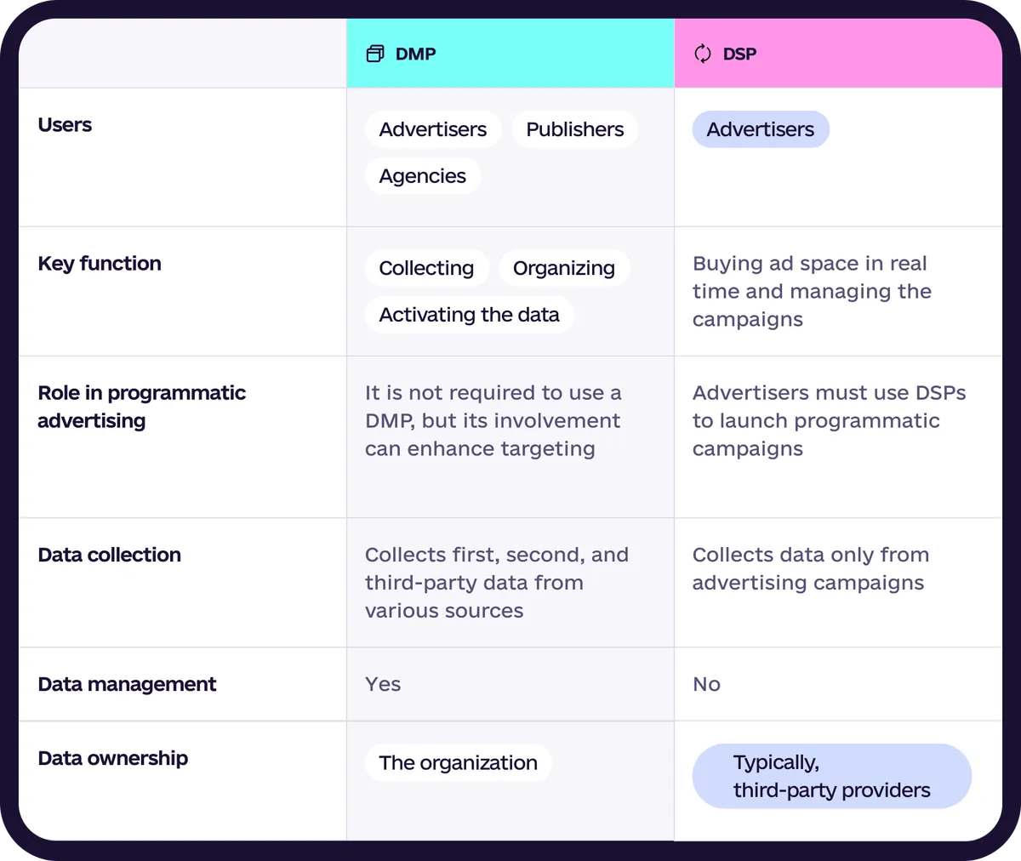1021x861 pixels.
Task: Select the Organizing tag
Action: (564, 268)
